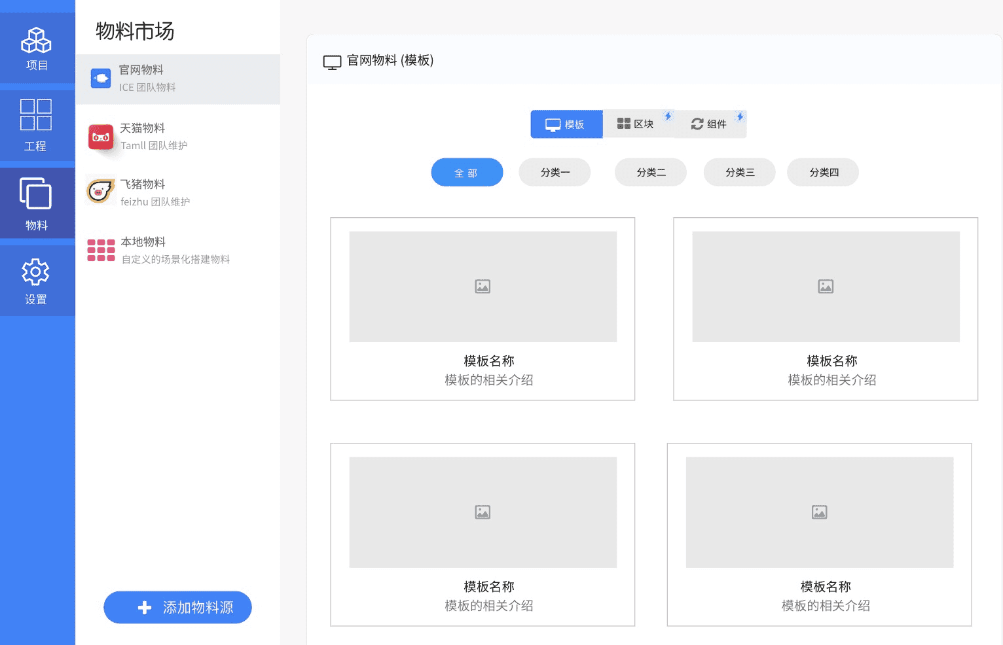Click the 飞猪物料 pig icon
Image resolution: width=1003 pixels, height=645 pixels.
[x=101, y=190]
